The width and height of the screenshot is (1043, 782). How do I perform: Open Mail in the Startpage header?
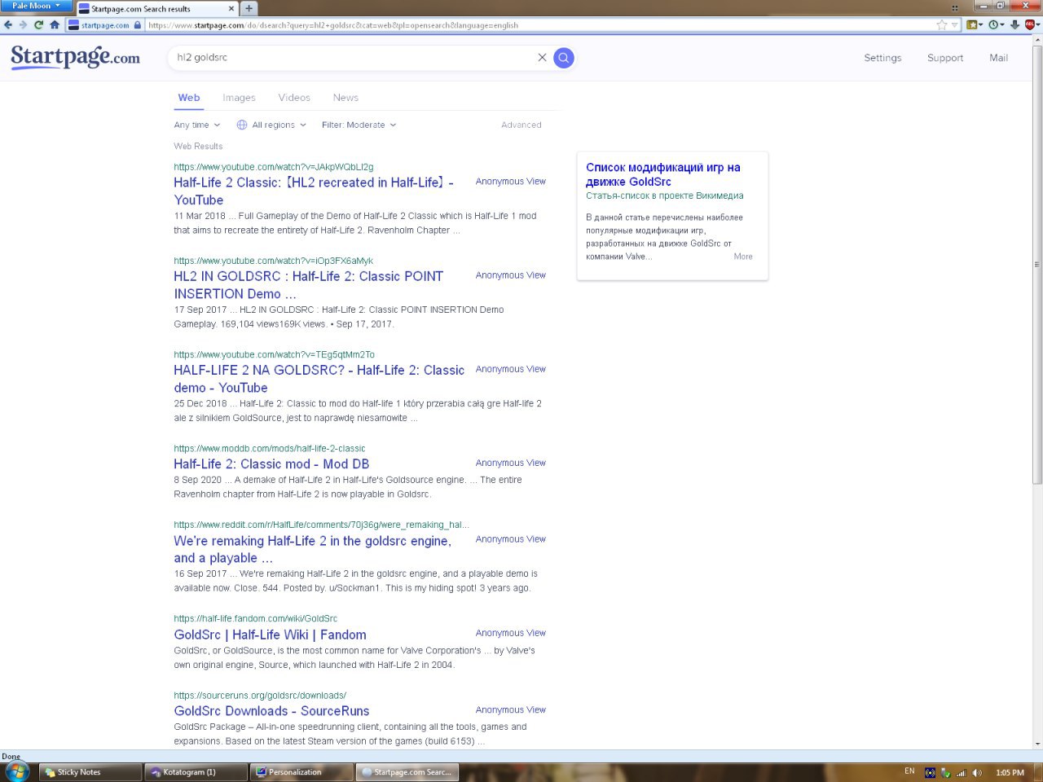(998, 58)
